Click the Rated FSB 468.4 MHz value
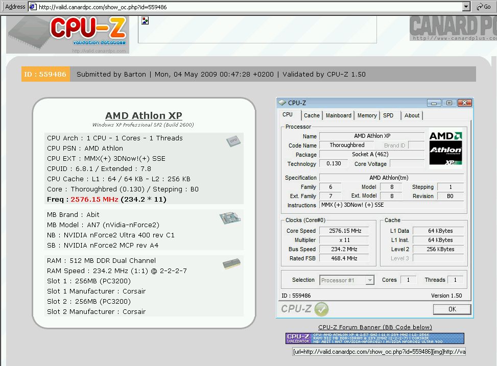The image size is (497, 366). tap(345, 259)
